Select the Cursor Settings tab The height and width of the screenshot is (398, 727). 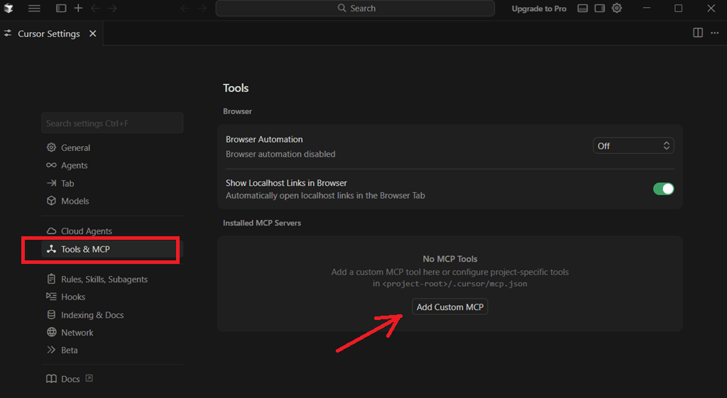48,33
